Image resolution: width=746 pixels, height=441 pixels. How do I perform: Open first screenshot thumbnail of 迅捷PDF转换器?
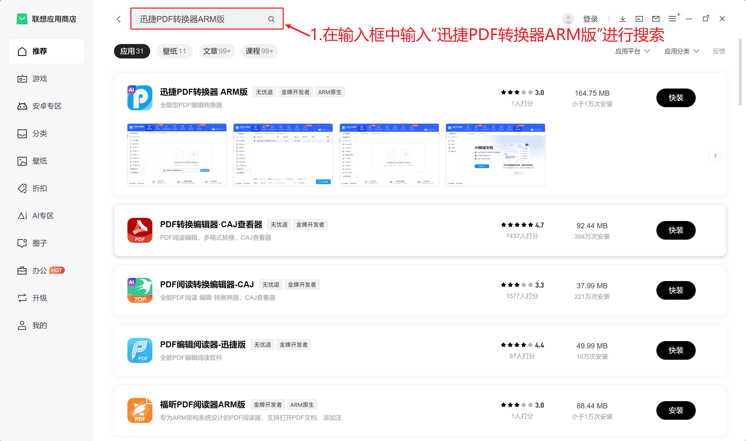pyautogui.click(x=177, y=155)
